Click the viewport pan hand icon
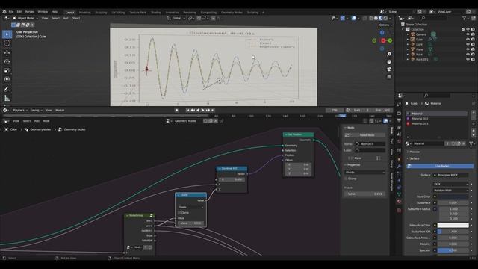The image size is (478, 269). (x=389, y=62)
